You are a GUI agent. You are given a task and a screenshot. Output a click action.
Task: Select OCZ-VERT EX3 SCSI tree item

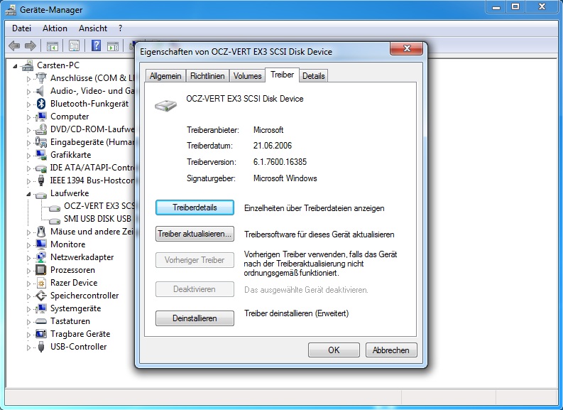(99, 206)
